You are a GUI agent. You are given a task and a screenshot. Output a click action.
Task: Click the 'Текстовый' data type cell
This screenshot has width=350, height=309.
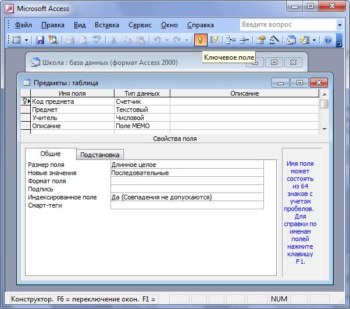click(x=142, y=110)
